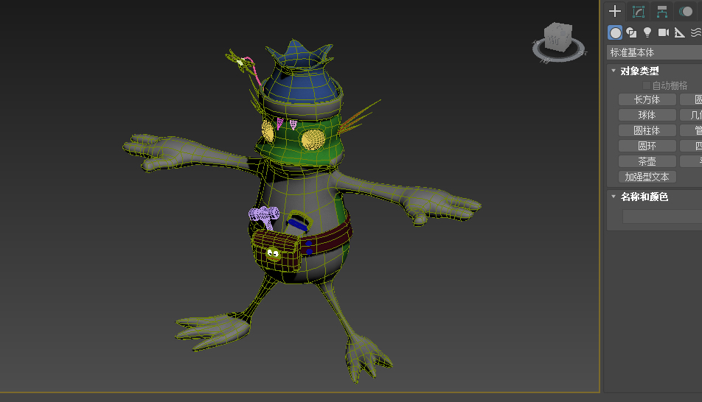Click the 球体 button
Viewport: 702px width, 402px height.
647,115
